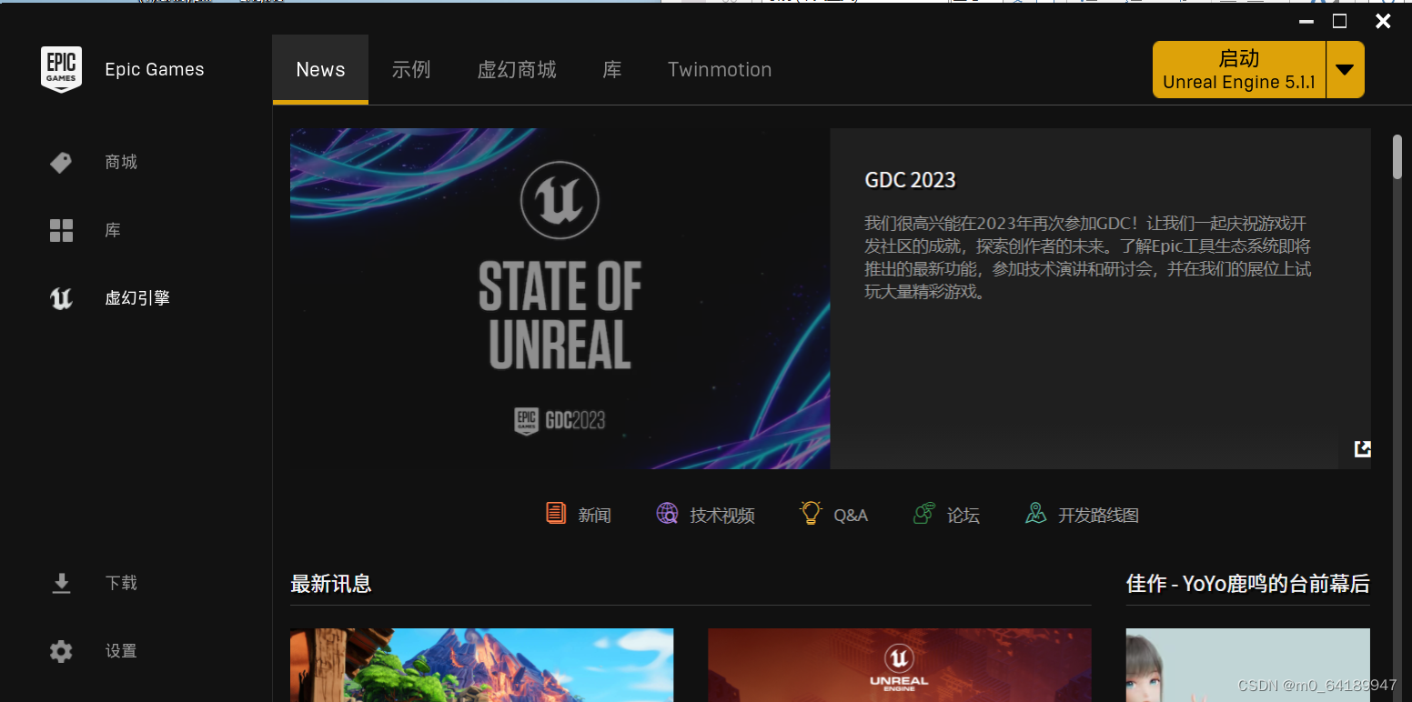
Task: Click the Epic Games shield logo
Action: (61, 69)
